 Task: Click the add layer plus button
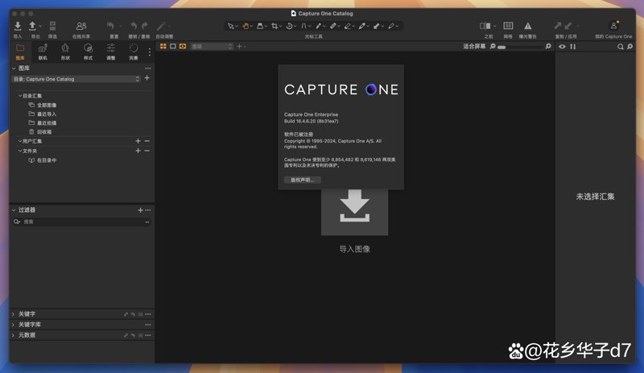(x=239, y=47)
